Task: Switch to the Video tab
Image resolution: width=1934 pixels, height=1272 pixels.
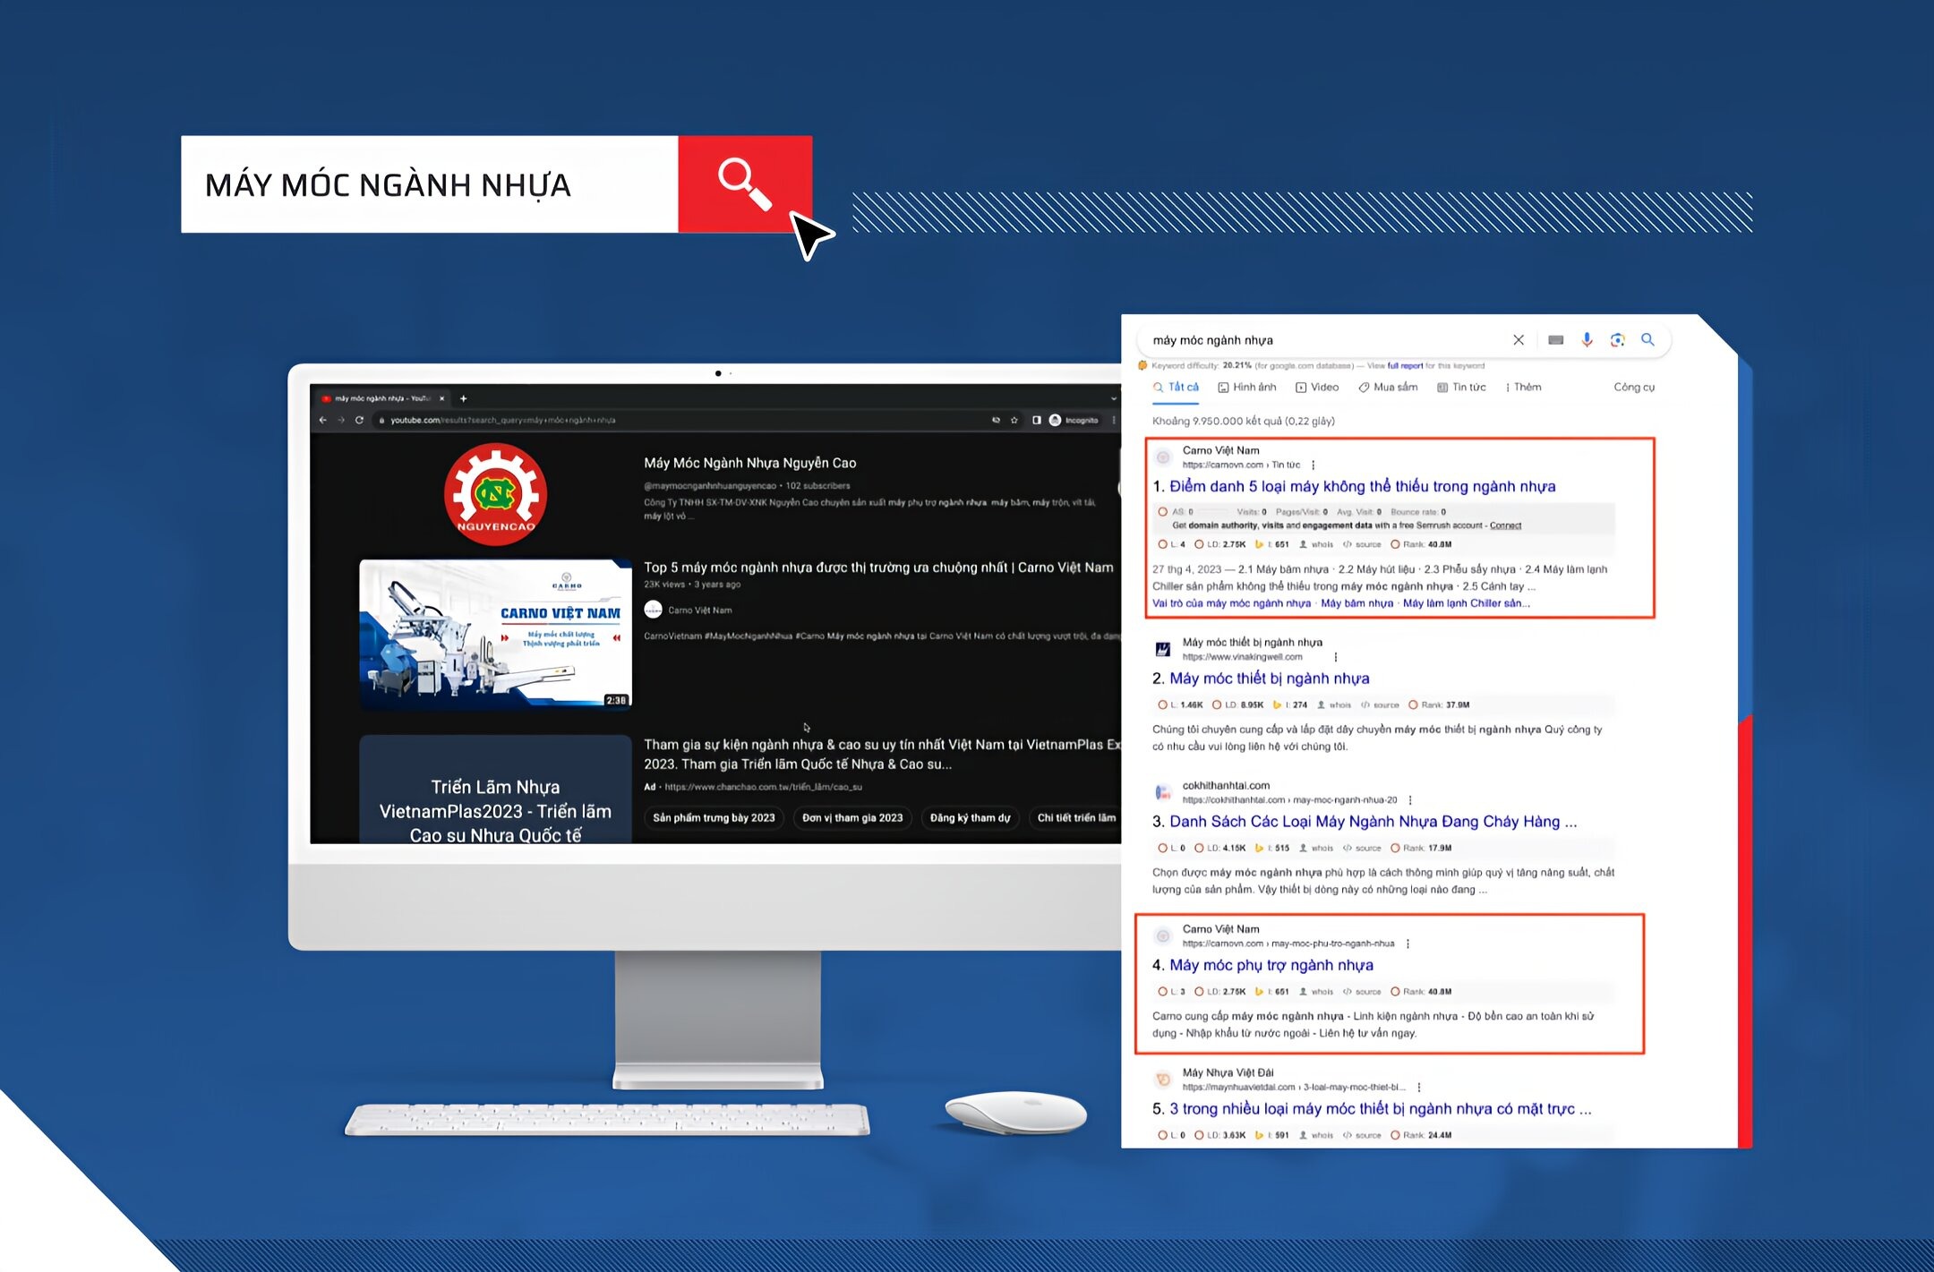Action: coord(1317,388)
